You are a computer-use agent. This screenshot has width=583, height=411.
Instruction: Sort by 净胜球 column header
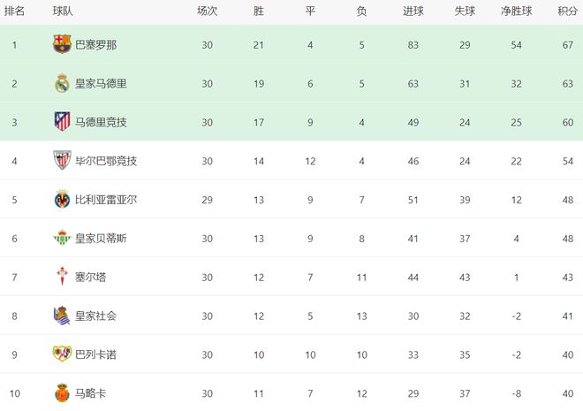click(516, 11)
